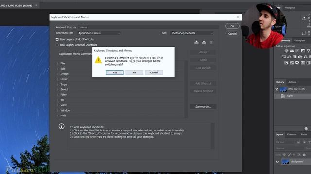Viewport: 311px width, 174px height.
Task: Click Yes in the warning dialog
Action: point(115,72)
